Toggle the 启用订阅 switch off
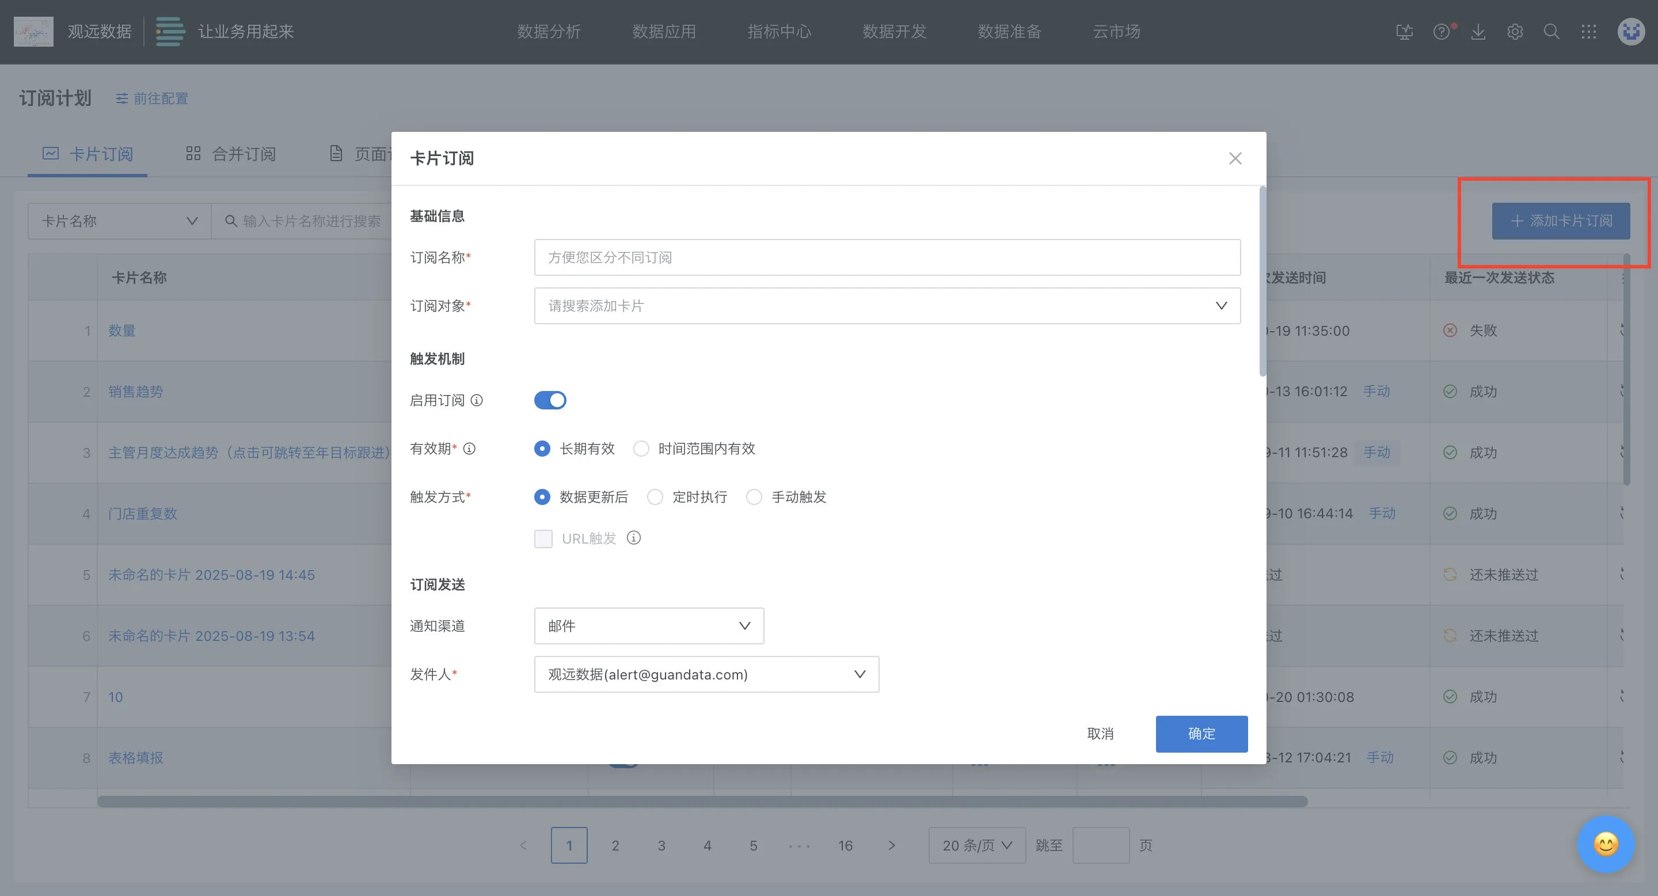Screen dimensions: 1658x896 click(550, 400)
